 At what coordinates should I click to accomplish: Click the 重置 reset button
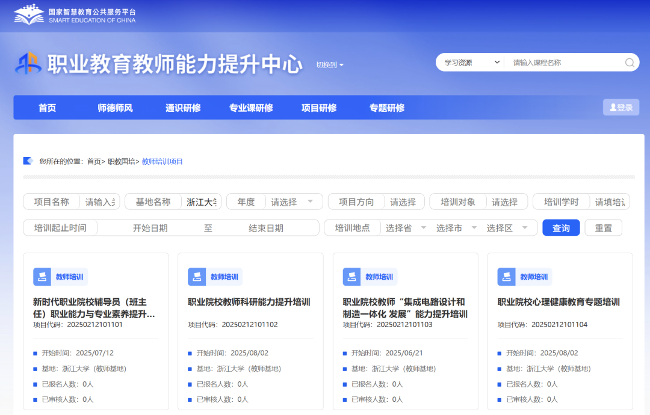(603, 228)
